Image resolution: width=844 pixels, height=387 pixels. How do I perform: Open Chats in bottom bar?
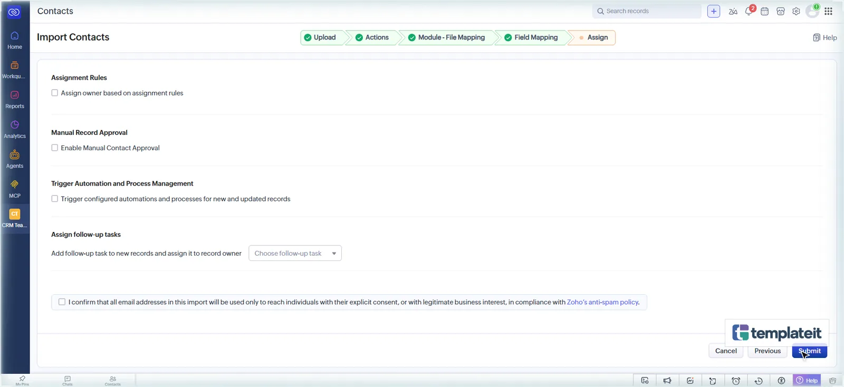pos(68,380)
